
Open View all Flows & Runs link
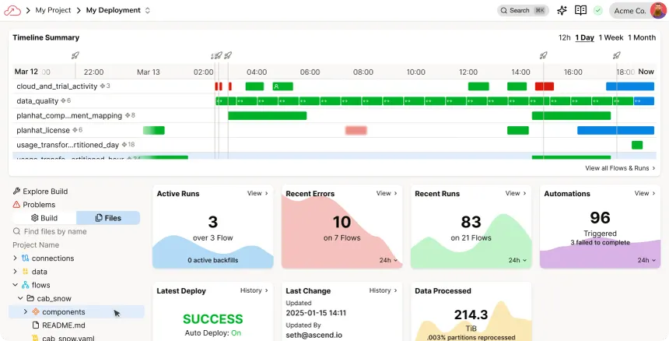(620, 168)
